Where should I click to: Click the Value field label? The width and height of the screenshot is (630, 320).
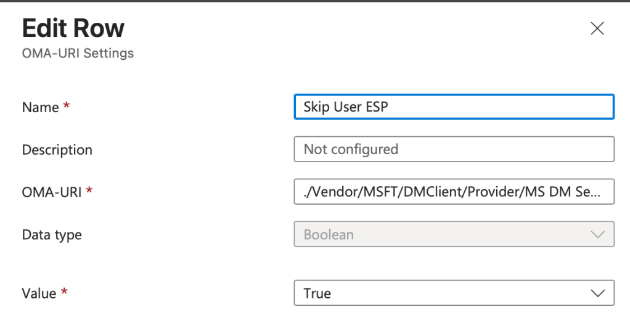click(39, 294)
